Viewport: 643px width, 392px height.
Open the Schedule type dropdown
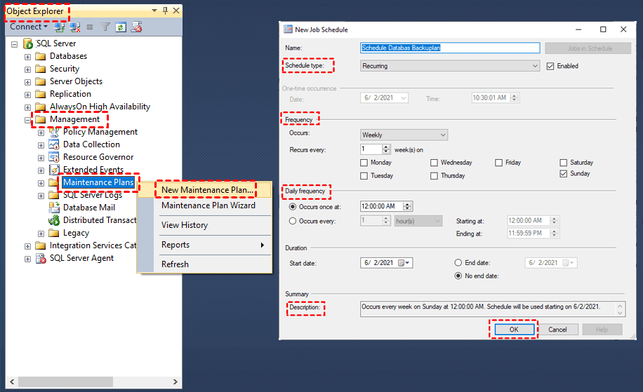(449, 66)
